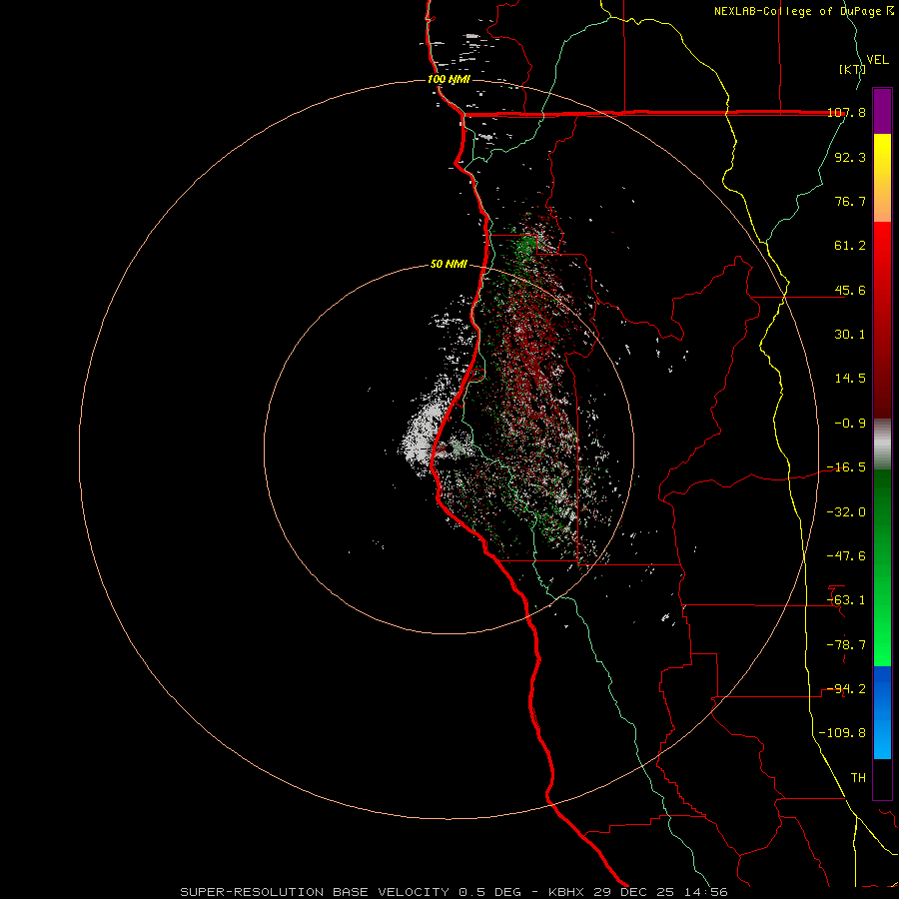
Task: Select the 92.3 scale value
Action: (x=850, y=157)
